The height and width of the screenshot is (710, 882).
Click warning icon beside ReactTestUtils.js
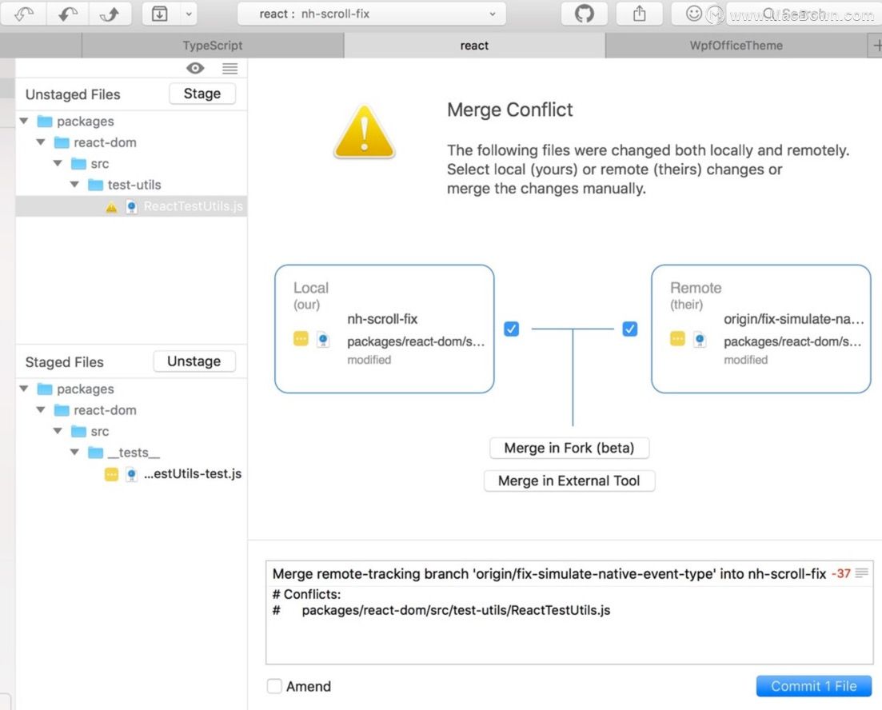coord(111,207)
